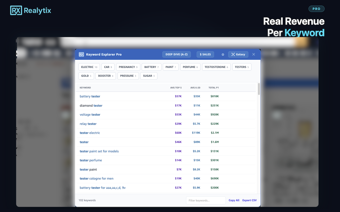
Task: Select the PRESSURE keyword tag
Action: coord(128,76)
